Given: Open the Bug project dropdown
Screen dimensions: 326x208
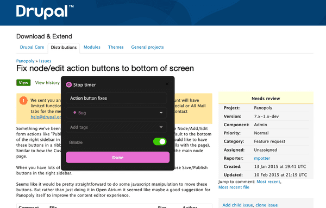Looking at the screenshot, I should (116, 113).
